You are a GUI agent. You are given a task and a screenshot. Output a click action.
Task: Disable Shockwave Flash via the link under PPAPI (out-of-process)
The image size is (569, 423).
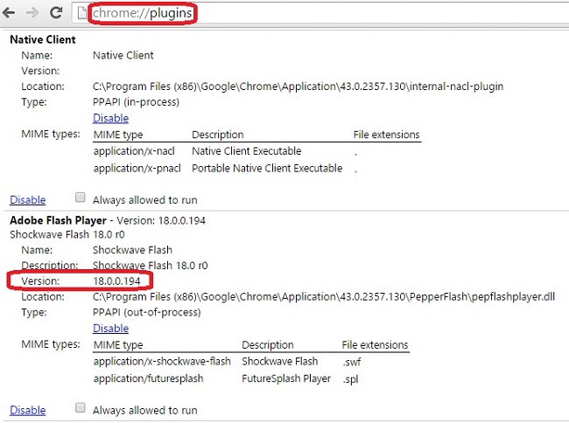pyautogui.click(x=110, y=328)
